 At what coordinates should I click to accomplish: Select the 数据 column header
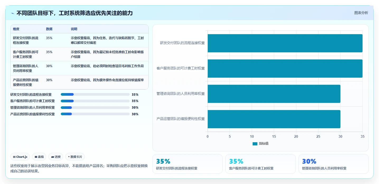click(x=49, y=29)
